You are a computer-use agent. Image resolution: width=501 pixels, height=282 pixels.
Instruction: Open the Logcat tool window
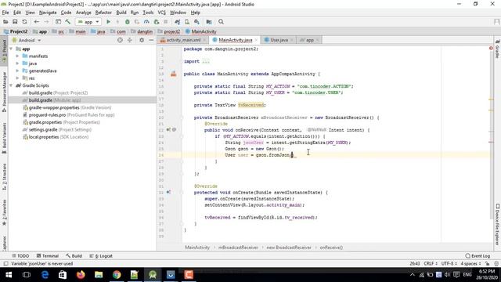101,256
